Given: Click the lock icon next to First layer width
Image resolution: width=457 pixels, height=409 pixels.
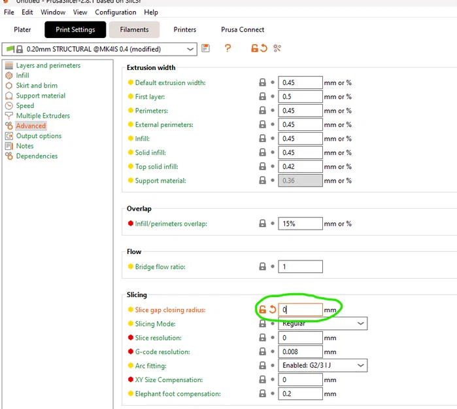Looking at the screenshot, I should click(263, 97).
